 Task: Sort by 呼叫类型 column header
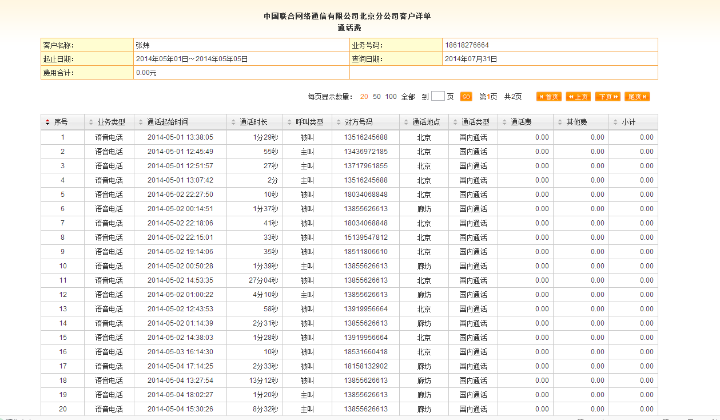(x=309, y=122)
